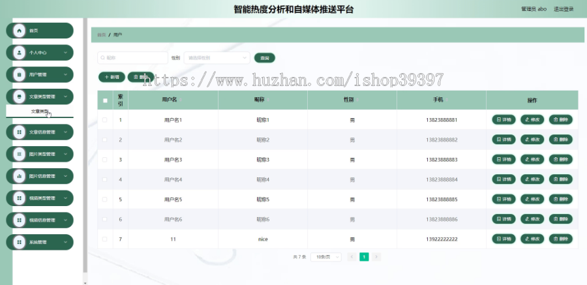Click phone number 13823888884

point(442,179)
